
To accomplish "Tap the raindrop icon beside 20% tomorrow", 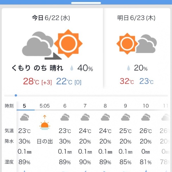I will pos(128,68).
